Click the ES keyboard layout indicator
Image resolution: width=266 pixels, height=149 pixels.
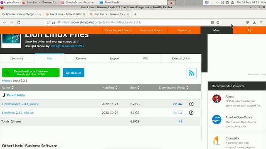[207, 2]
